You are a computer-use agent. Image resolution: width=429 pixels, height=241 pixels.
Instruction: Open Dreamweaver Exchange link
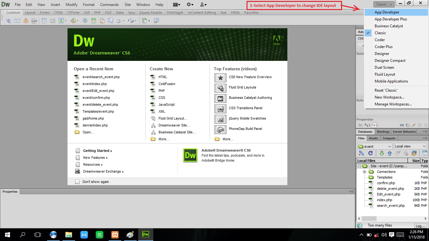[x=103, y=171]
